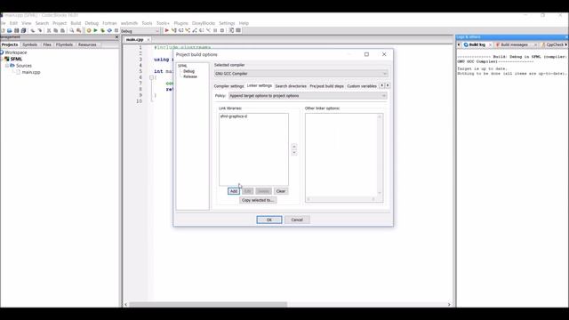The image size is (569, 320).
Task: Click the Cut (scissors) toolbar icon
Action: coord(49,31)
